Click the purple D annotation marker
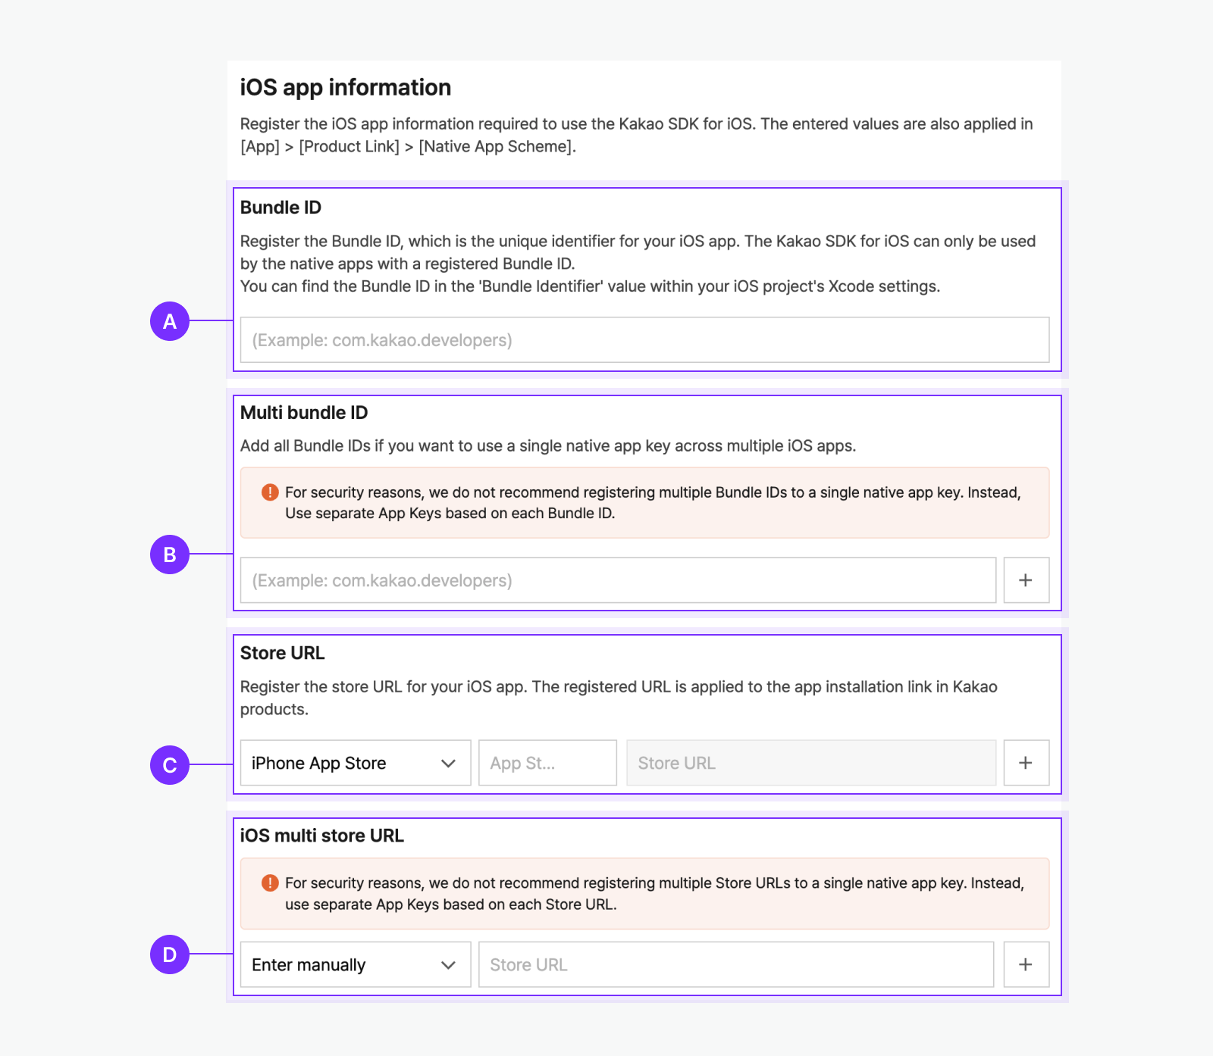 coord(170,954)
